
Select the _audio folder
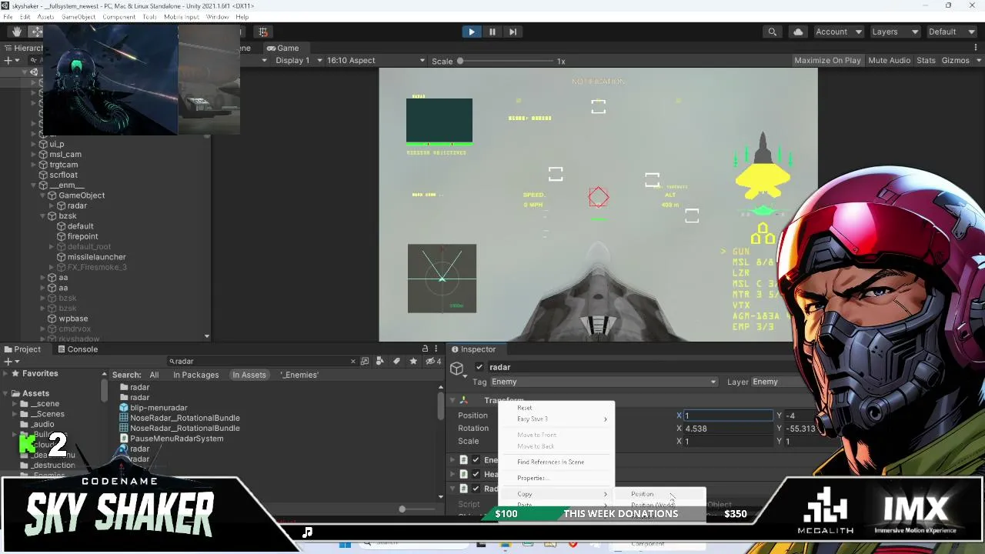tap(42, 425)
